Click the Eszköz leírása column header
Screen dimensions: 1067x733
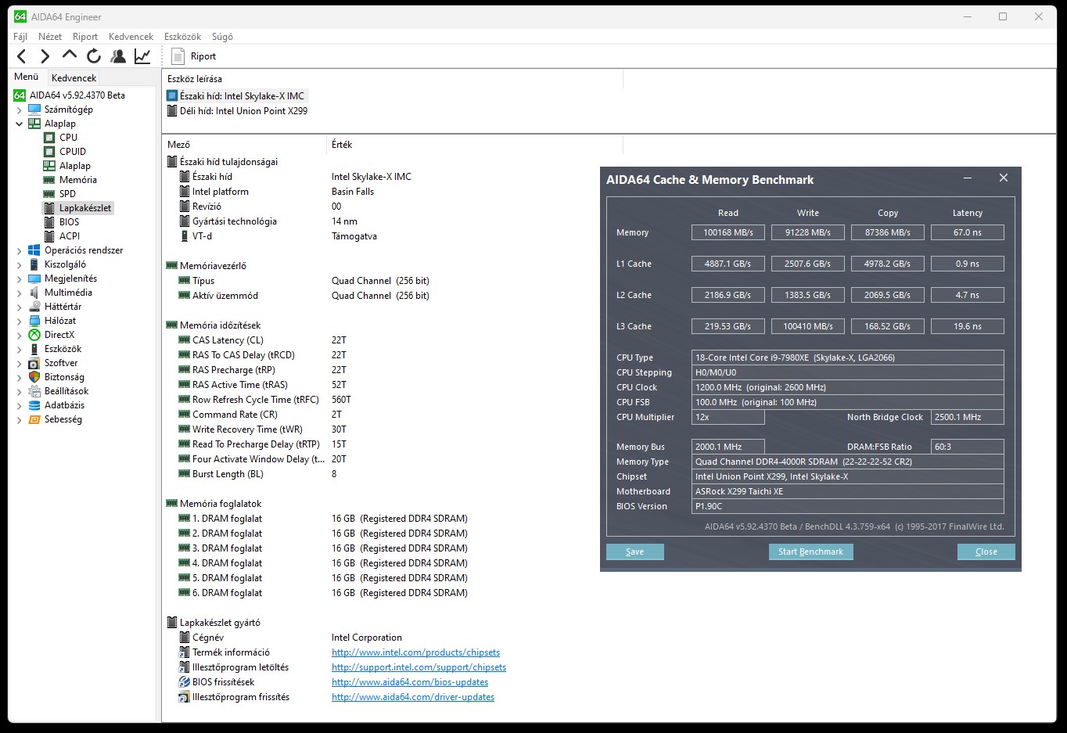(x=393, y=79)
